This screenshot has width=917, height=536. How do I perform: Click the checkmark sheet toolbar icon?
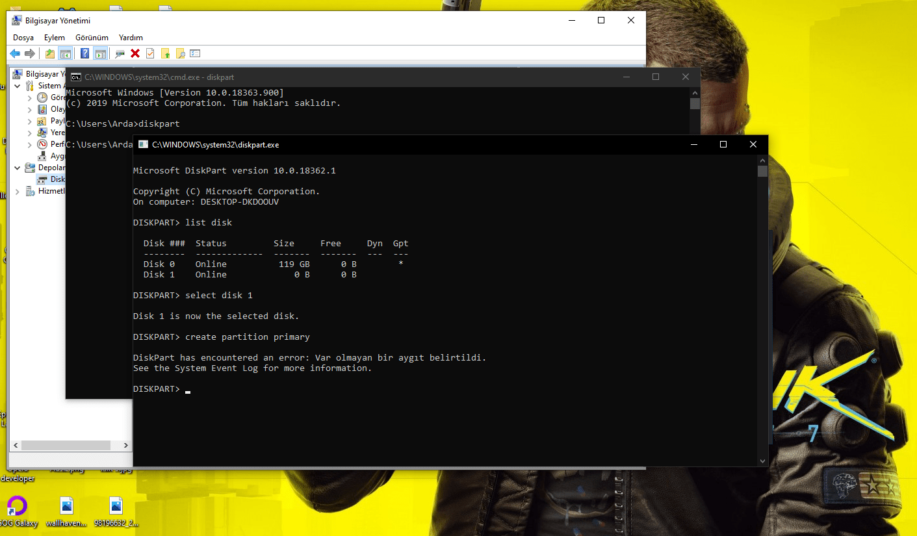coord(150,53)
